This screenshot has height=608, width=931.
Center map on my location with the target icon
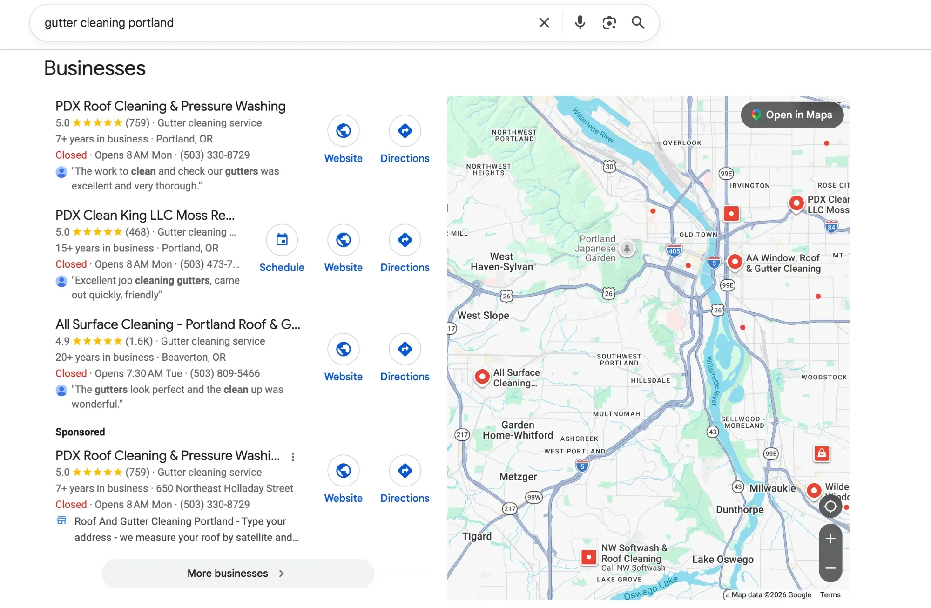tap(830, 507)
